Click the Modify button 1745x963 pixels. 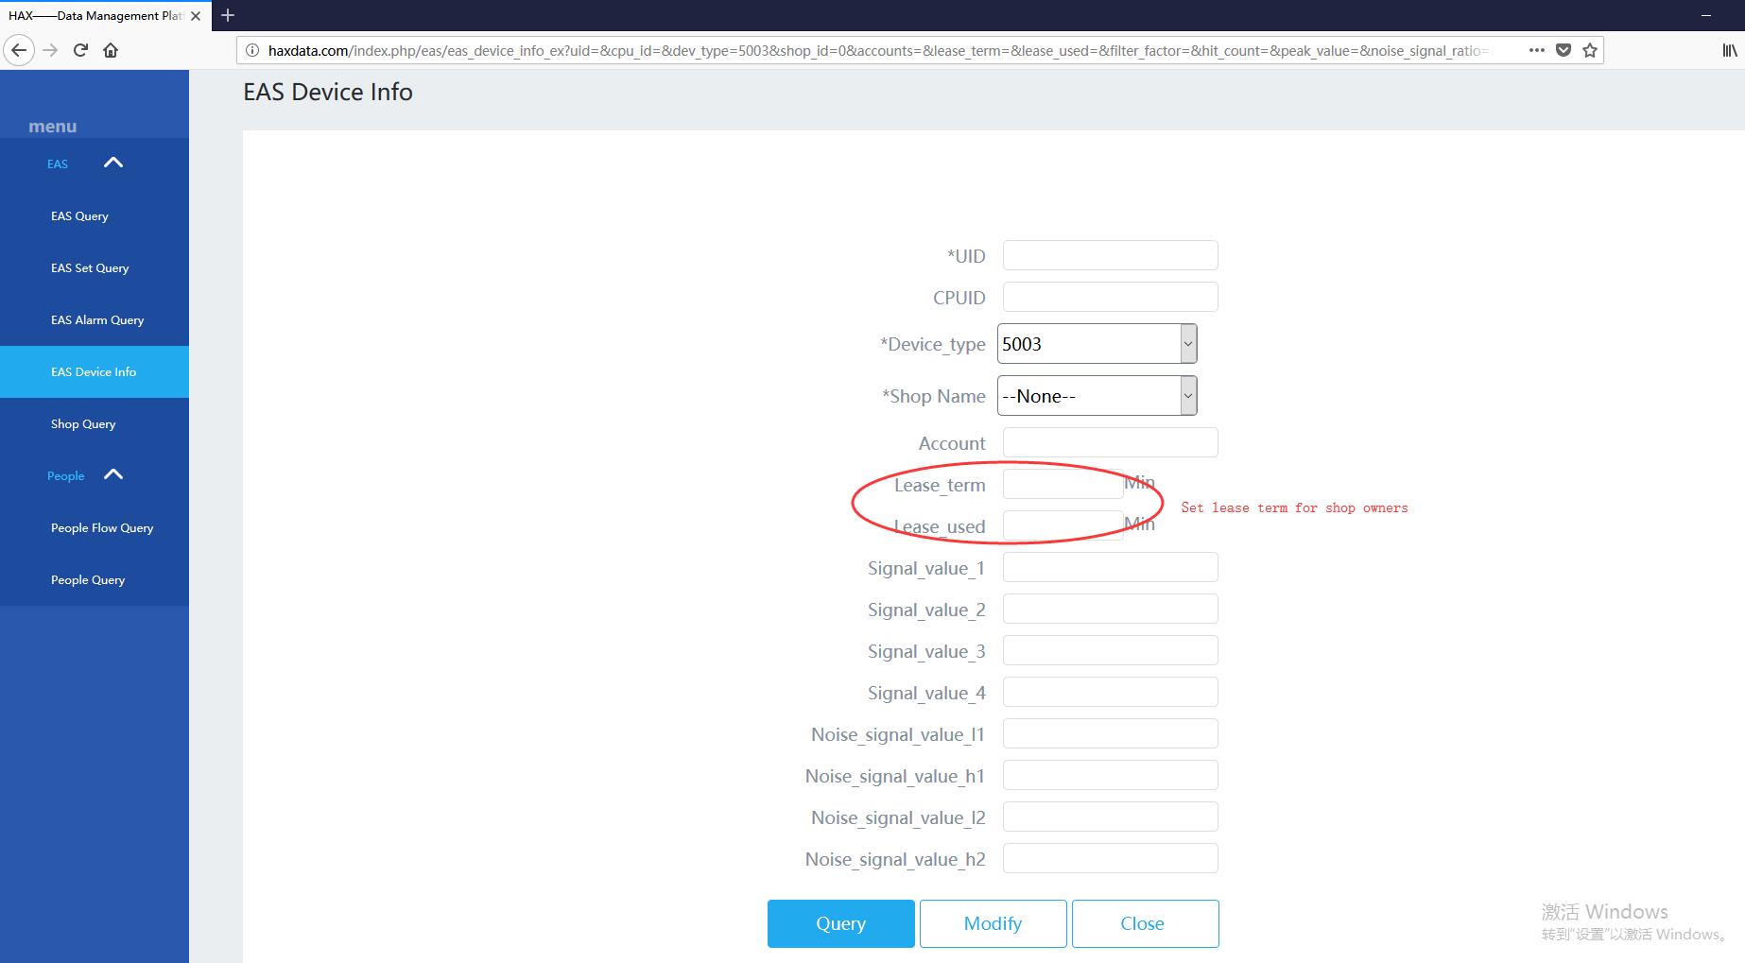993,923
